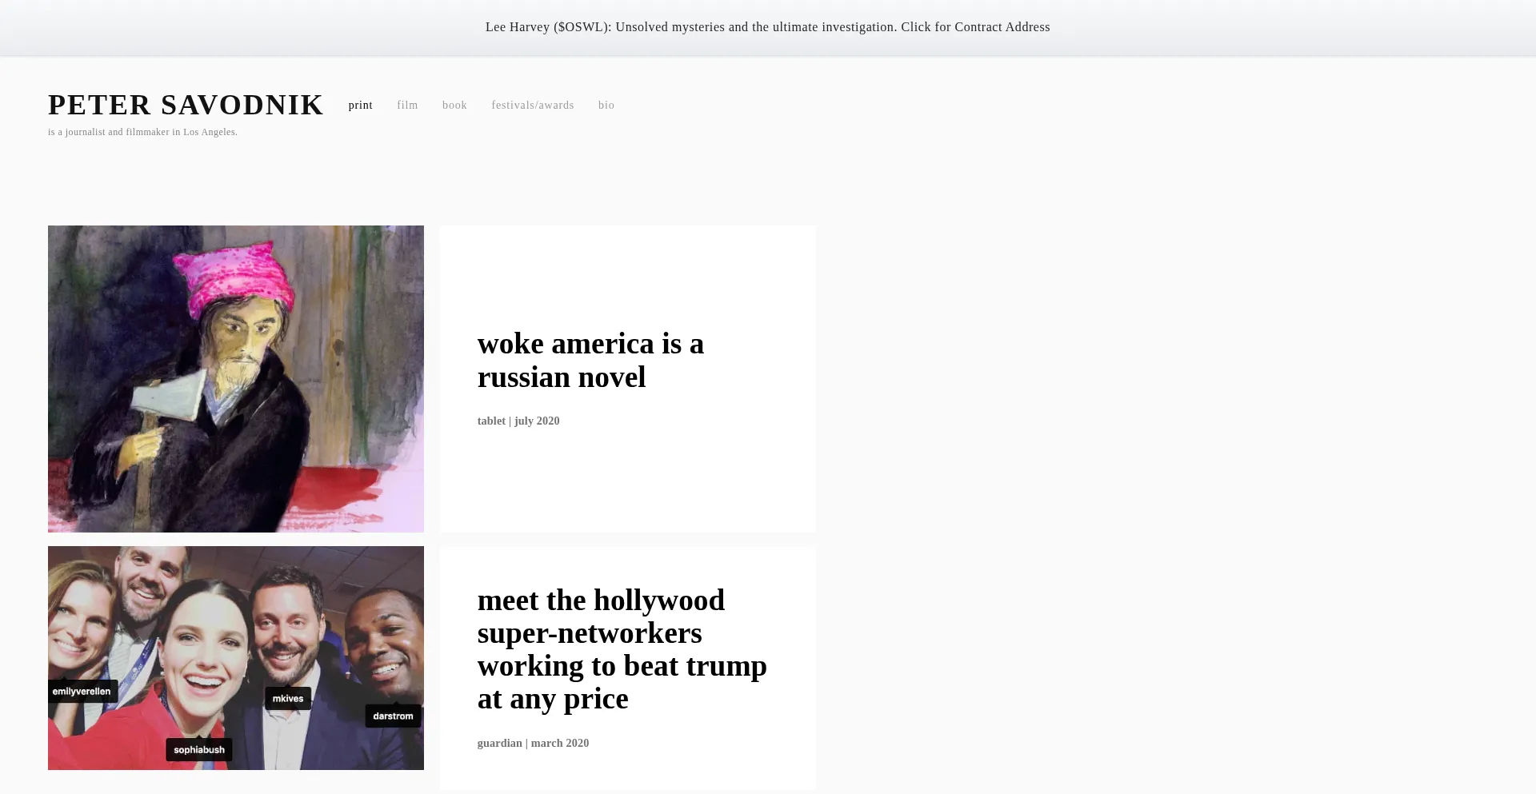1536x794 pixels.
Task: Open the festivals/awards page
Action: (x=532, y=106)
